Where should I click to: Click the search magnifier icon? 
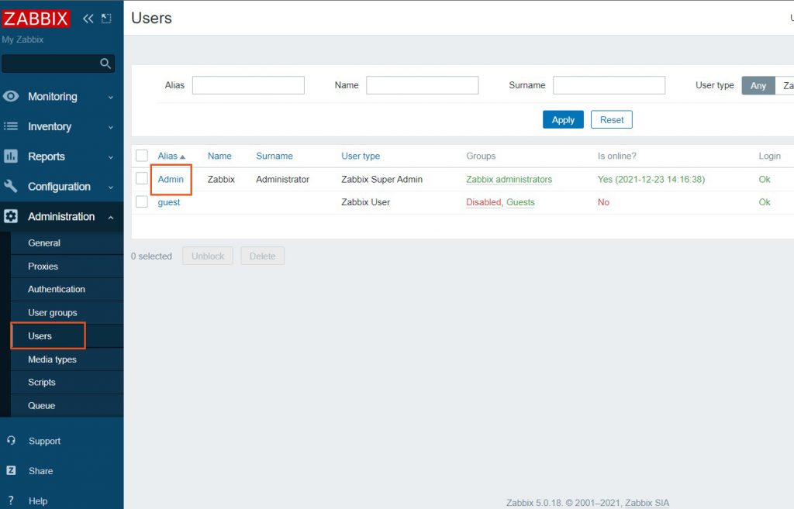105,64
